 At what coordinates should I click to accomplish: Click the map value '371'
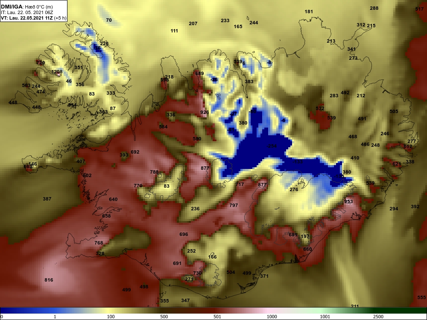pos(264,276)
